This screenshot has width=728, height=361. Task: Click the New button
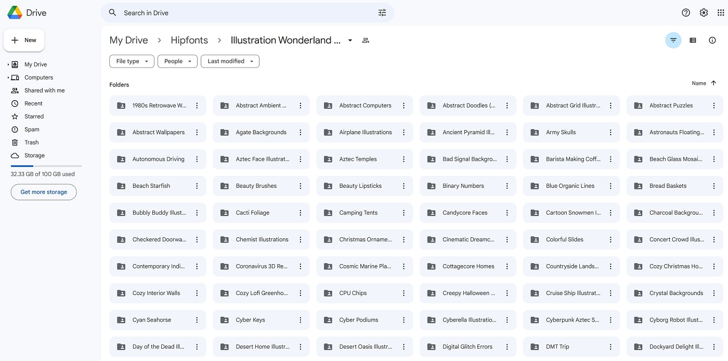tap(24, 40)
